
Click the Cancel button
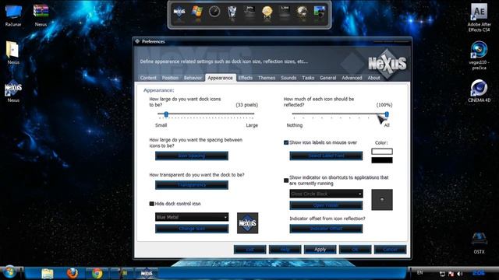pos(390,250)
